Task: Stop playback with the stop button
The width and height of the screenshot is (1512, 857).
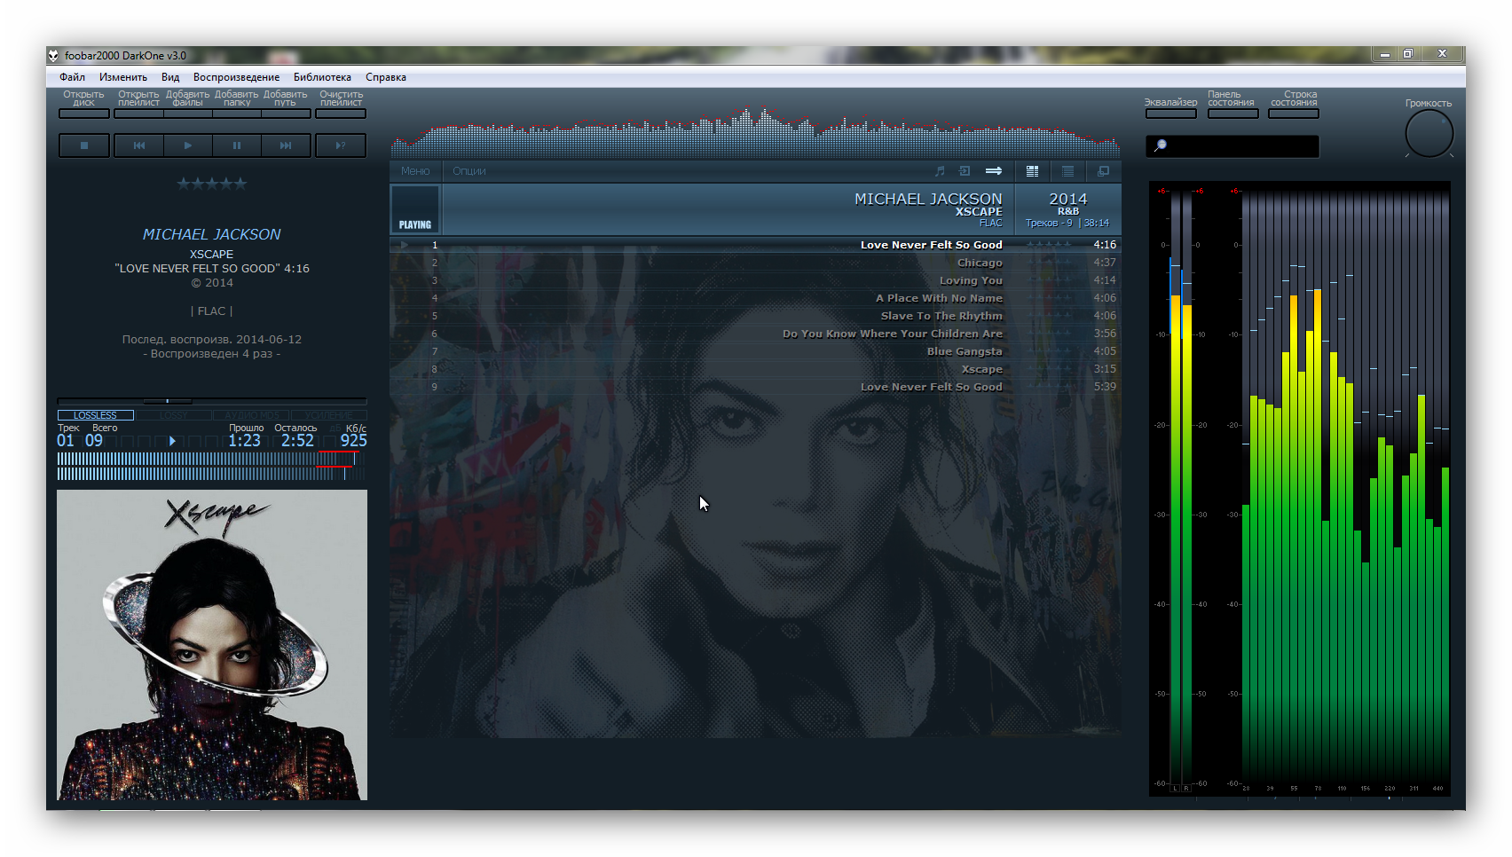Action: click(x=84, y=145)
